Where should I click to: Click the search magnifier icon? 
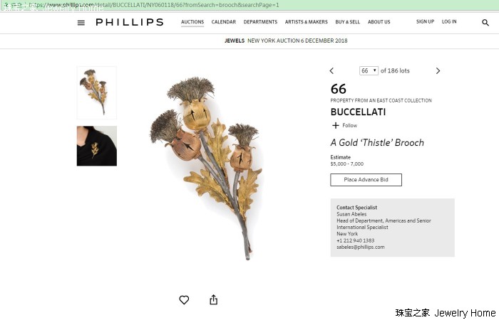click(485, 23)
